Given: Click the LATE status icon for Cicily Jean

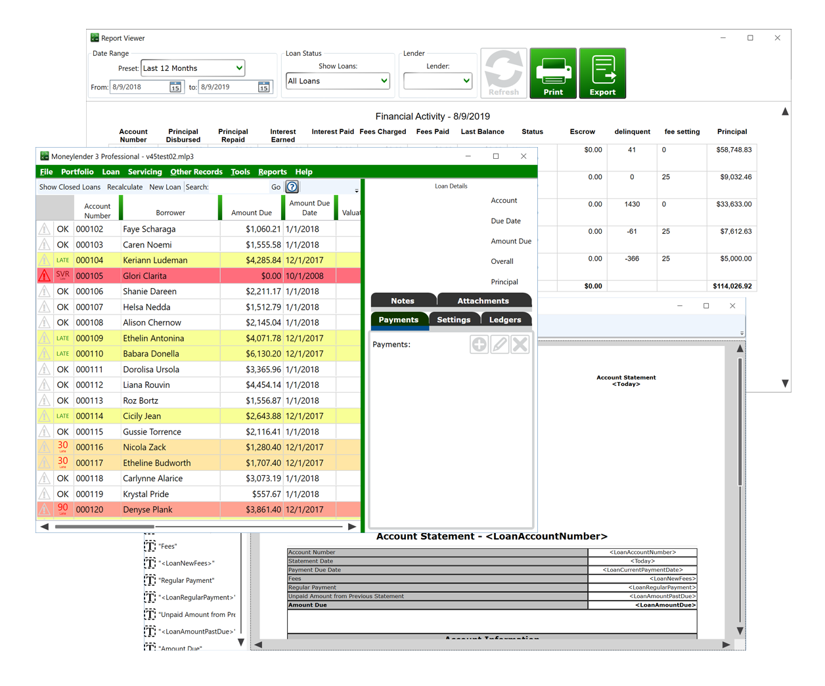Looking at the screenshot, I should tap(62, 416).
